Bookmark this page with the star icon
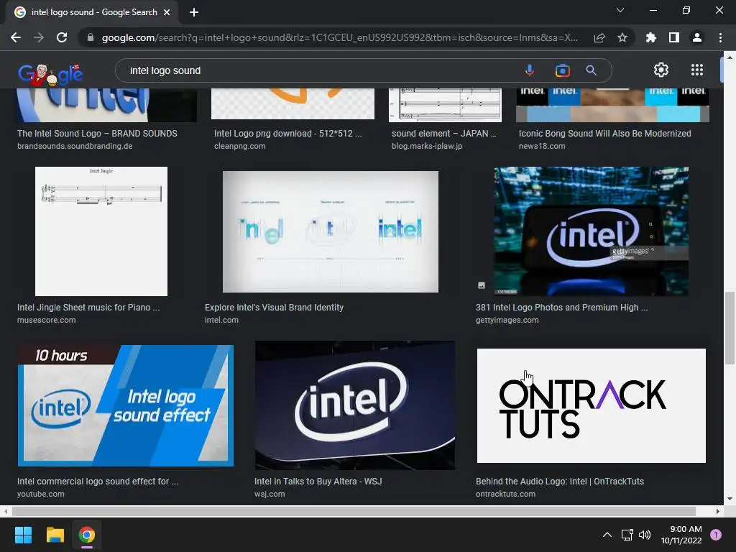Viewport: 736px width, 552px height. pos(622,37)
